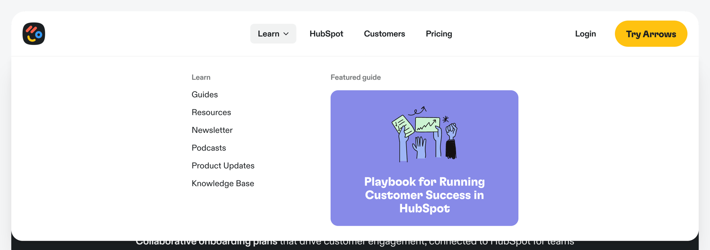Click the Try Arrows button
This screenshot has height=250, width=710.
click(651, 34)
